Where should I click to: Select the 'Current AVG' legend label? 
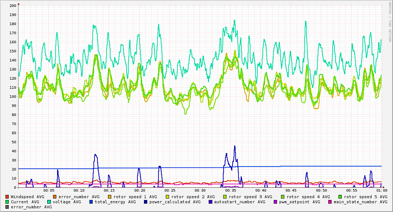(25, 202)
